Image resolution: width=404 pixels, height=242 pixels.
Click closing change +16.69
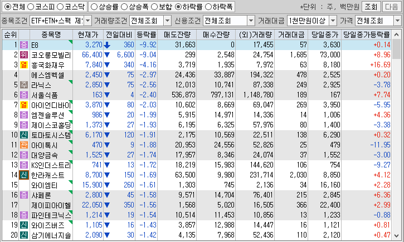380,65
